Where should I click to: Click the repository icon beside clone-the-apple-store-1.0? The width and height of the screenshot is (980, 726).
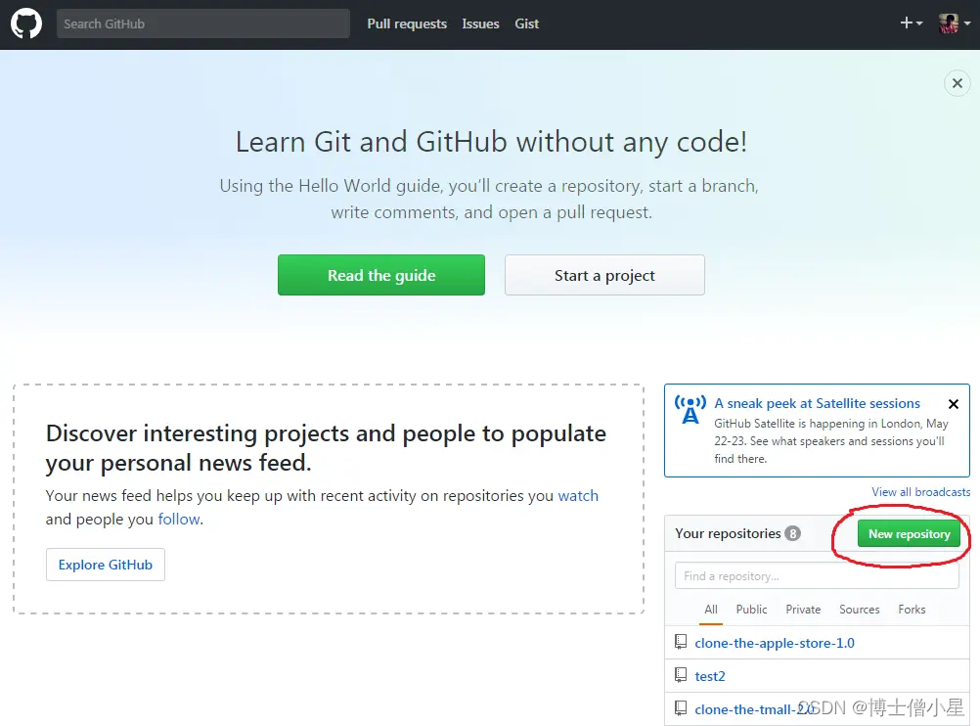[680, 642]
